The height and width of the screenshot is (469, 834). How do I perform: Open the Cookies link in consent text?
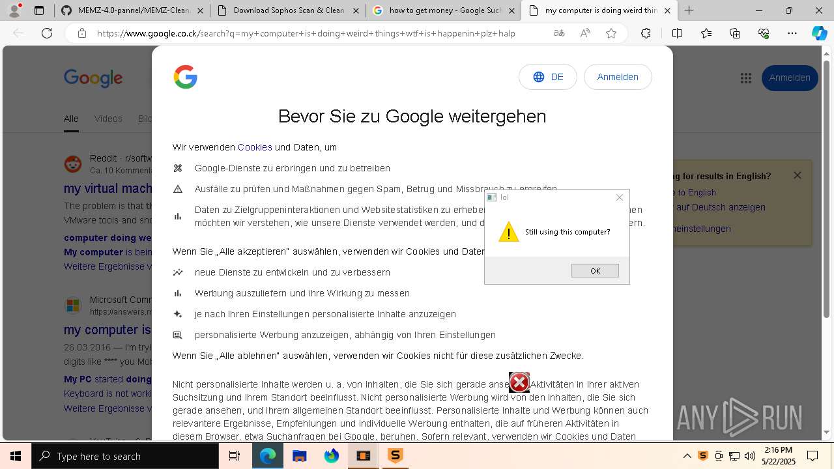[x=255, y=147]
